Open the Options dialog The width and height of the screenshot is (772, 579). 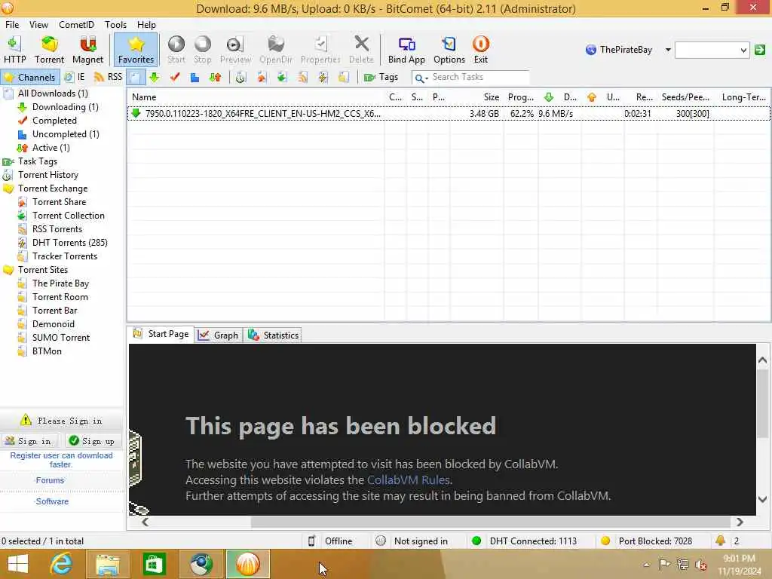coord(449,50)
